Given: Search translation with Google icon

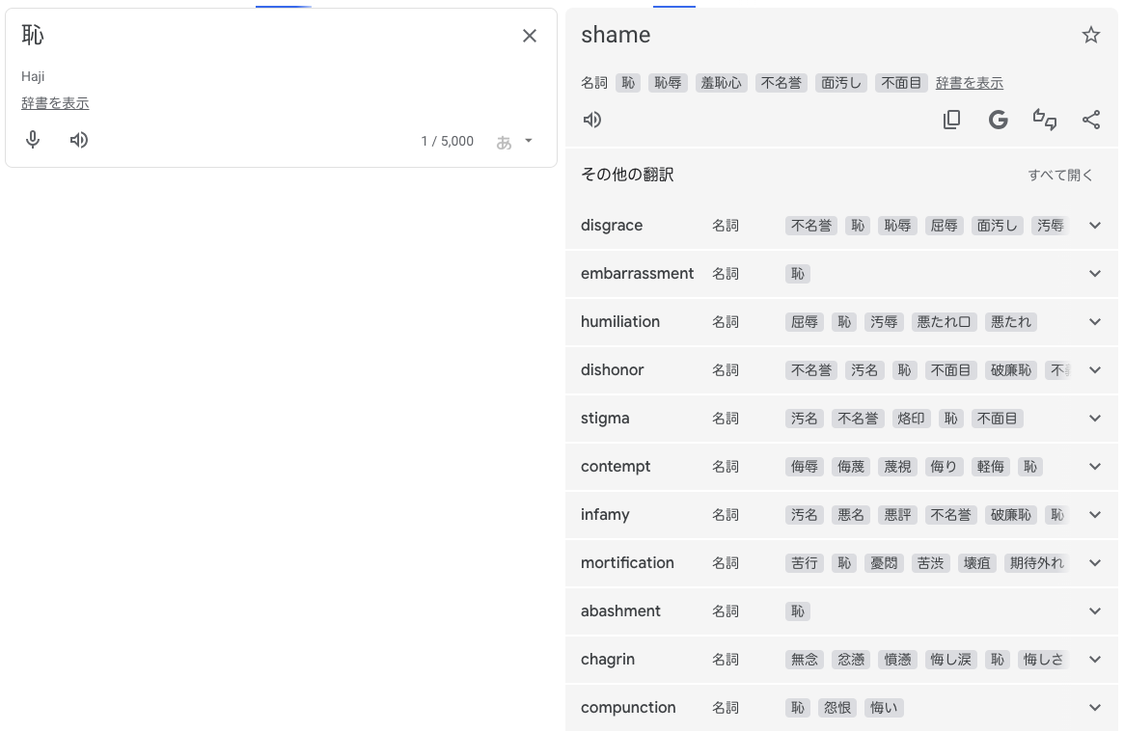Looking at the screenshot, I should [x=998, y=120].
